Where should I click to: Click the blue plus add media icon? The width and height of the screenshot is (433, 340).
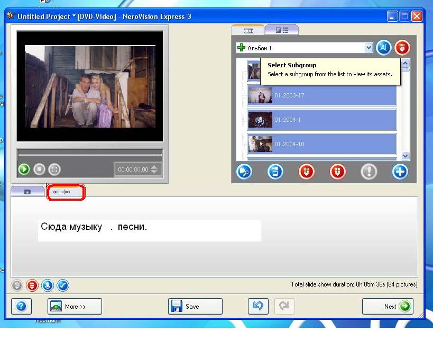pos(400,172)
